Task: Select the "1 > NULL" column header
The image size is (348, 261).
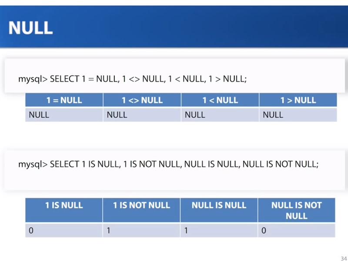Action: tap(298, 100)
